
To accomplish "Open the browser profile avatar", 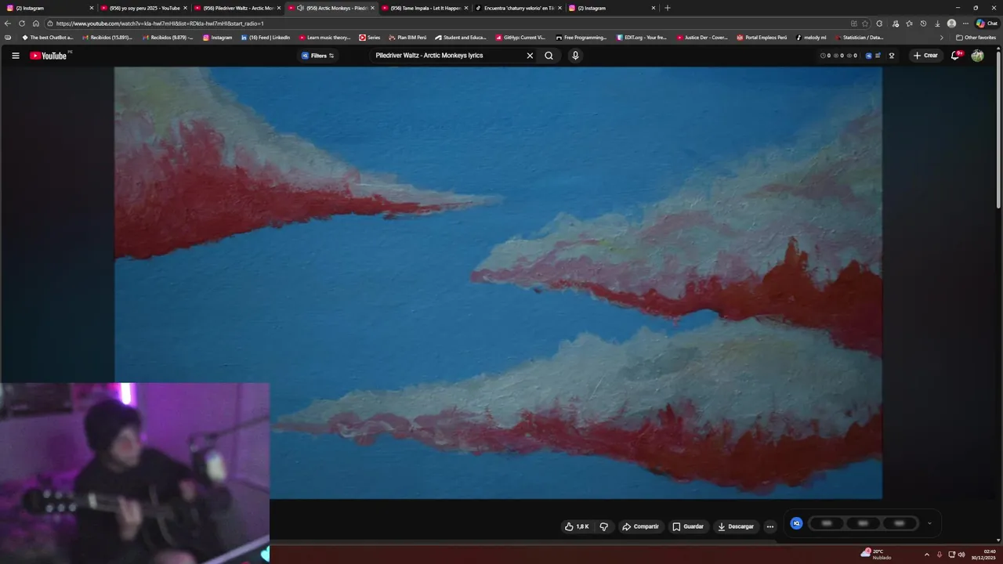I will (951, 23).
